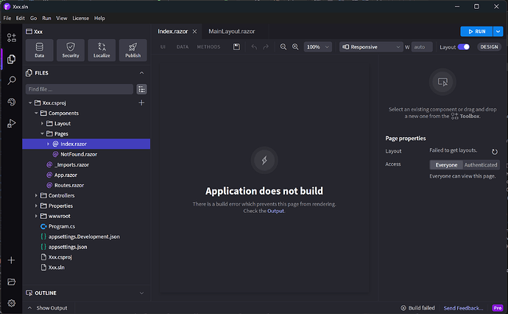The height and width of the screenshot is (314, 508).
Task: Open the Go menu
Action: (x=33, y=18)
